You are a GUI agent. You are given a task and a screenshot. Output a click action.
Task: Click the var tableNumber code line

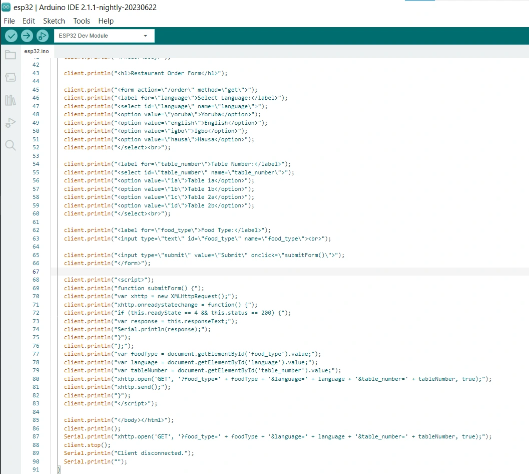tap(202, 371)
